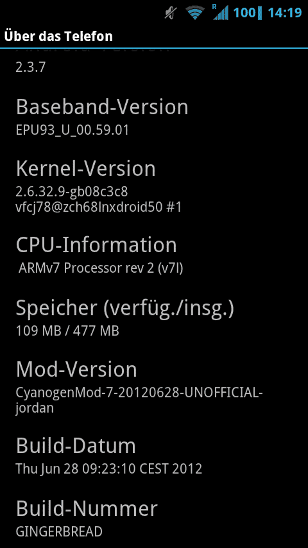Tap ARMv7 Processor rev 2 text

point(101,268)
